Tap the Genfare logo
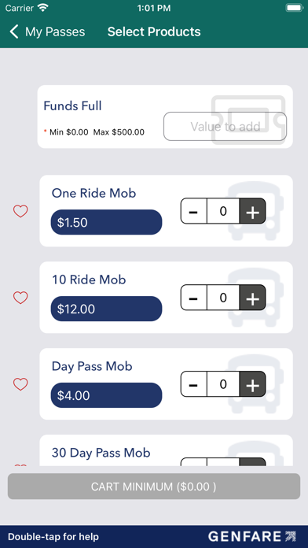Screen dimensions: 308x548 click(252, 536)
